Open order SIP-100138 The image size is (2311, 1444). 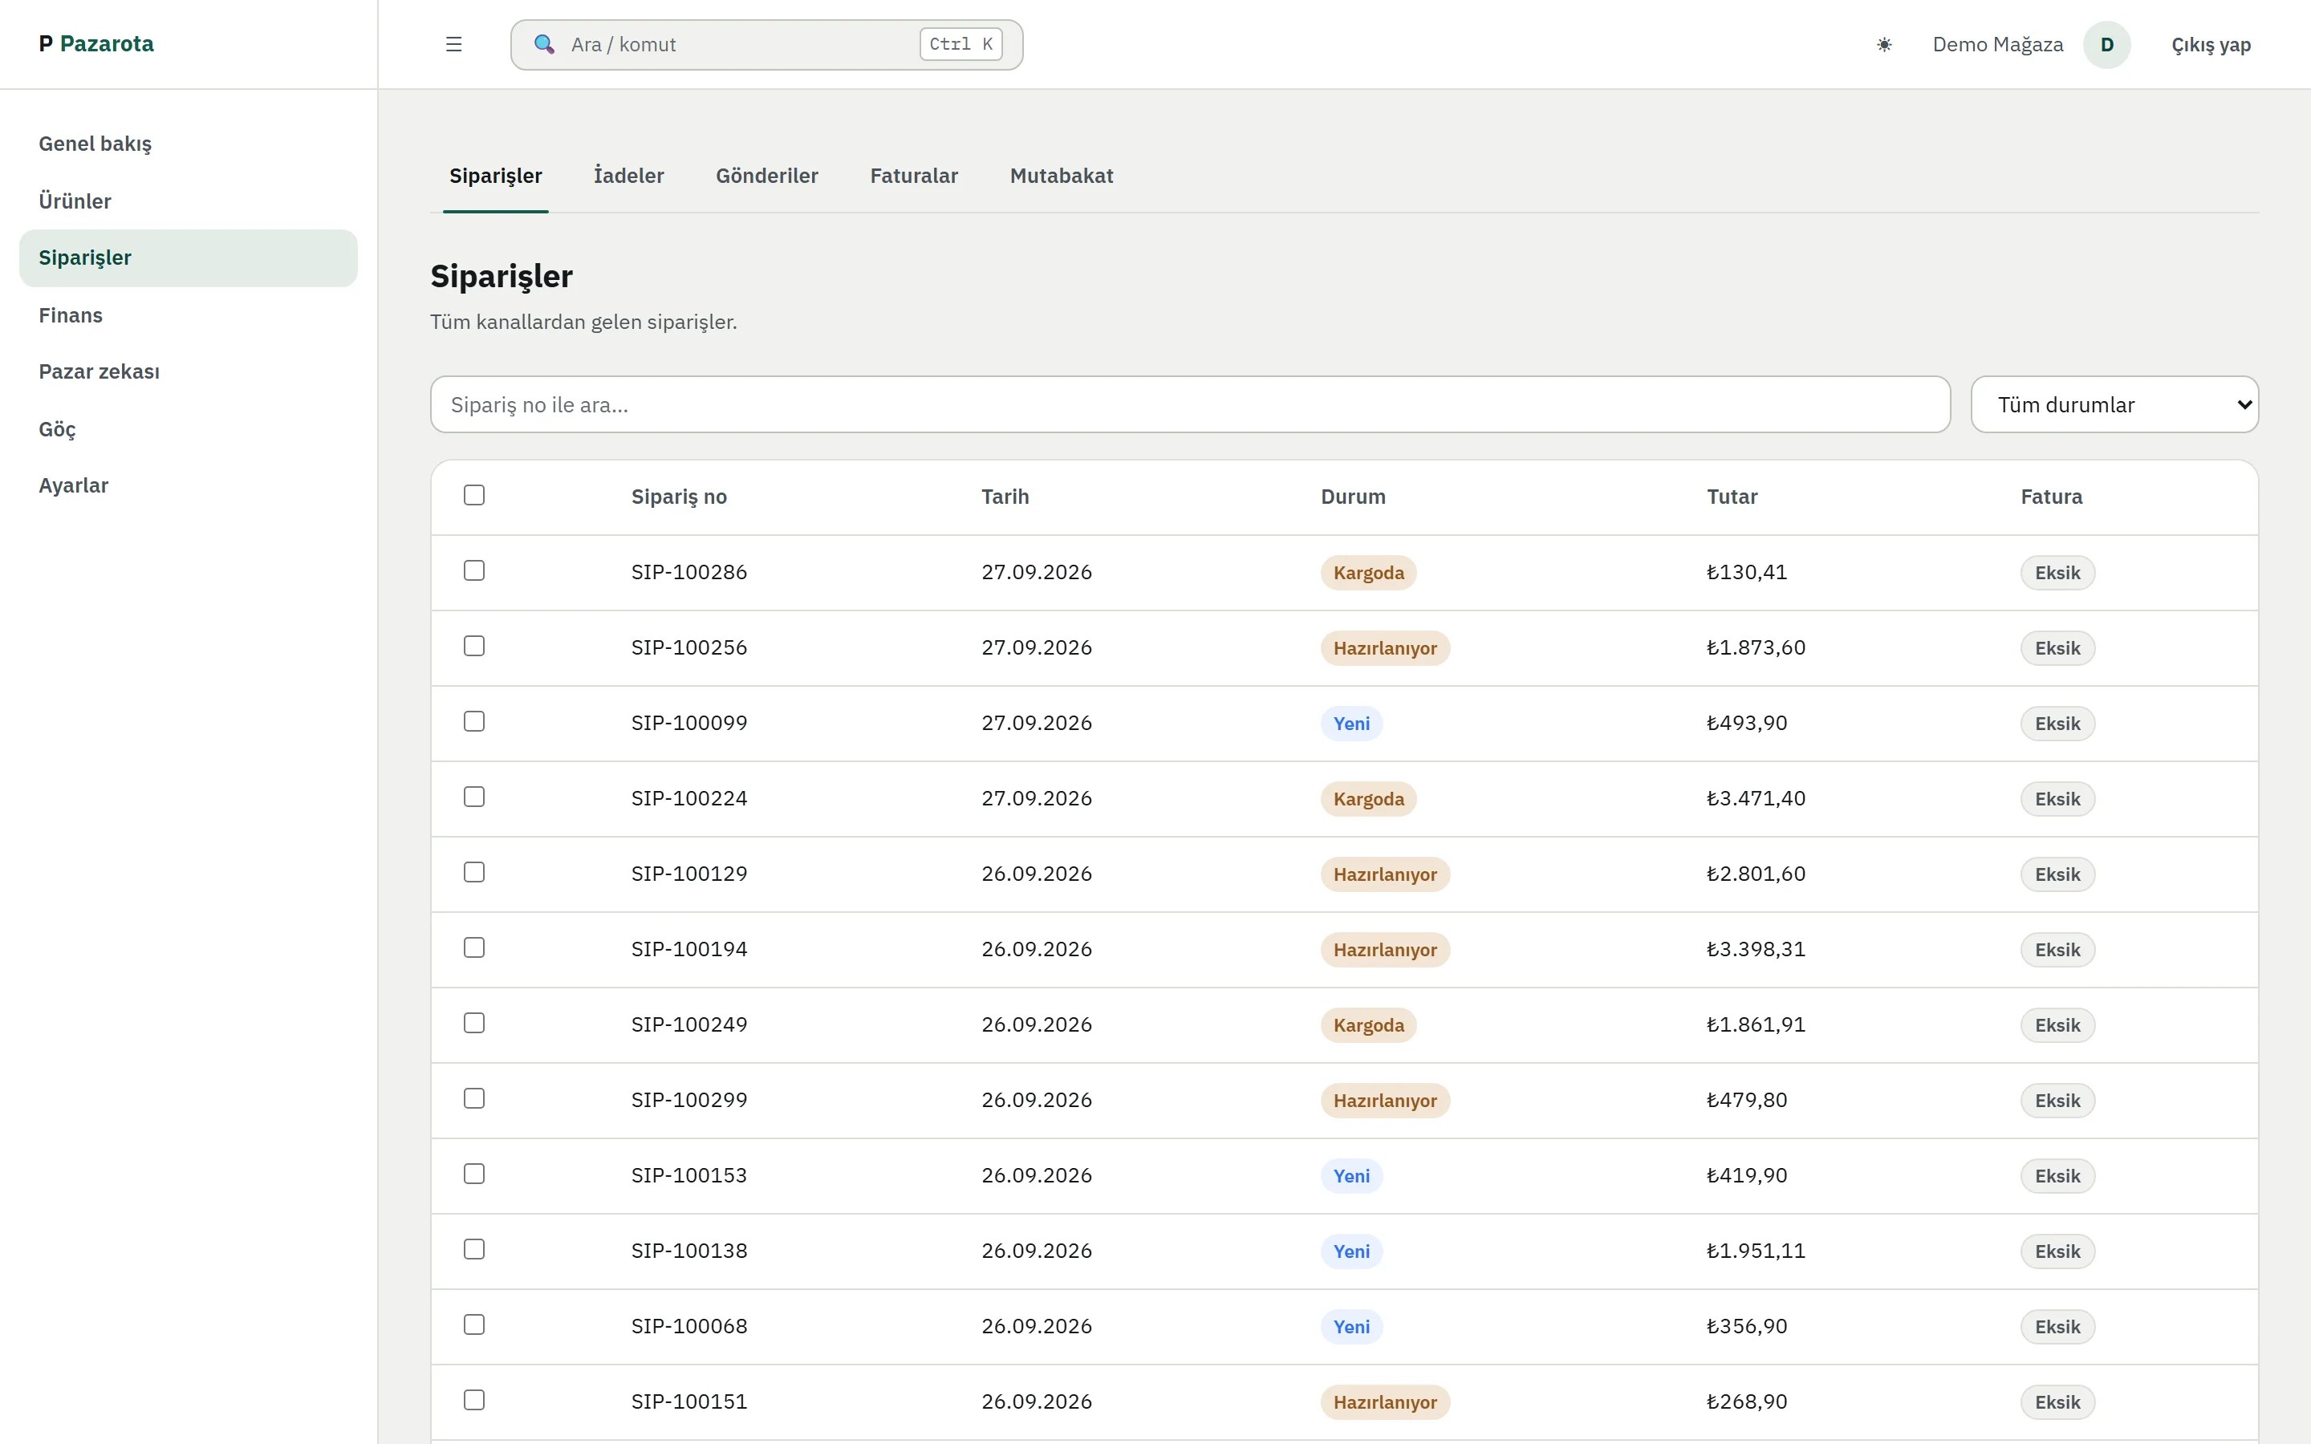tap(688, 1251)
